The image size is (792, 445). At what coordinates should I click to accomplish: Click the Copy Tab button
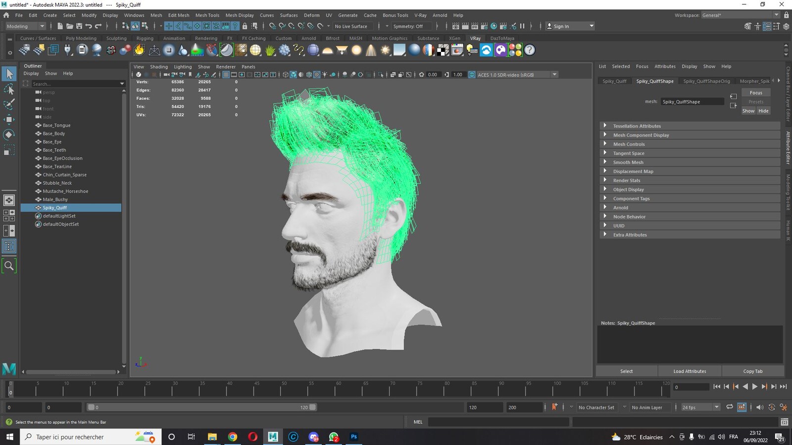(x=753, y=371)
